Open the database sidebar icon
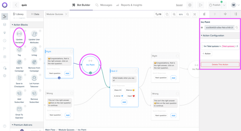The height and width of the screenshot is (131, 241). tap(4, 24)
